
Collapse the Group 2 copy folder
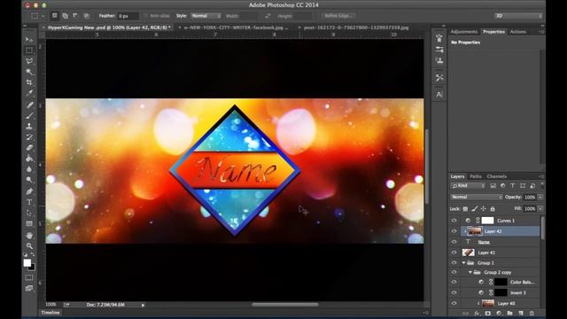[x=470, y=272]
